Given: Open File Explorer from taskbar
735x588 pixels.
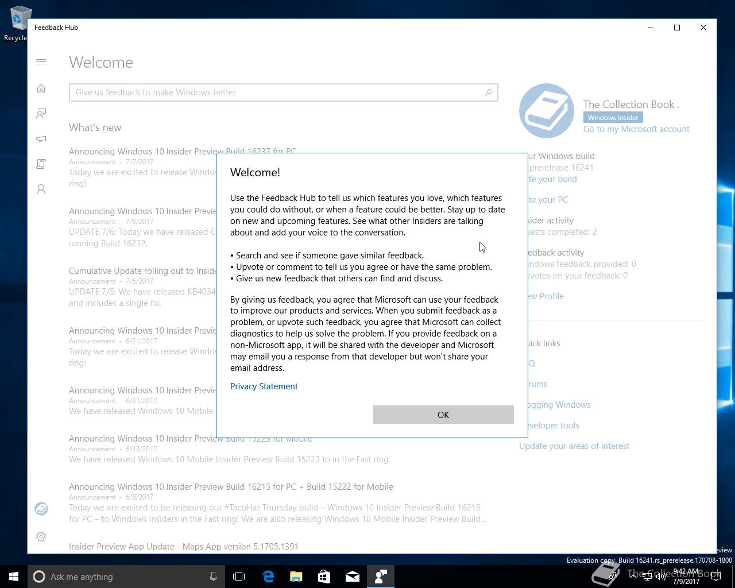Looking at the screenshot, I should point(296,577).
